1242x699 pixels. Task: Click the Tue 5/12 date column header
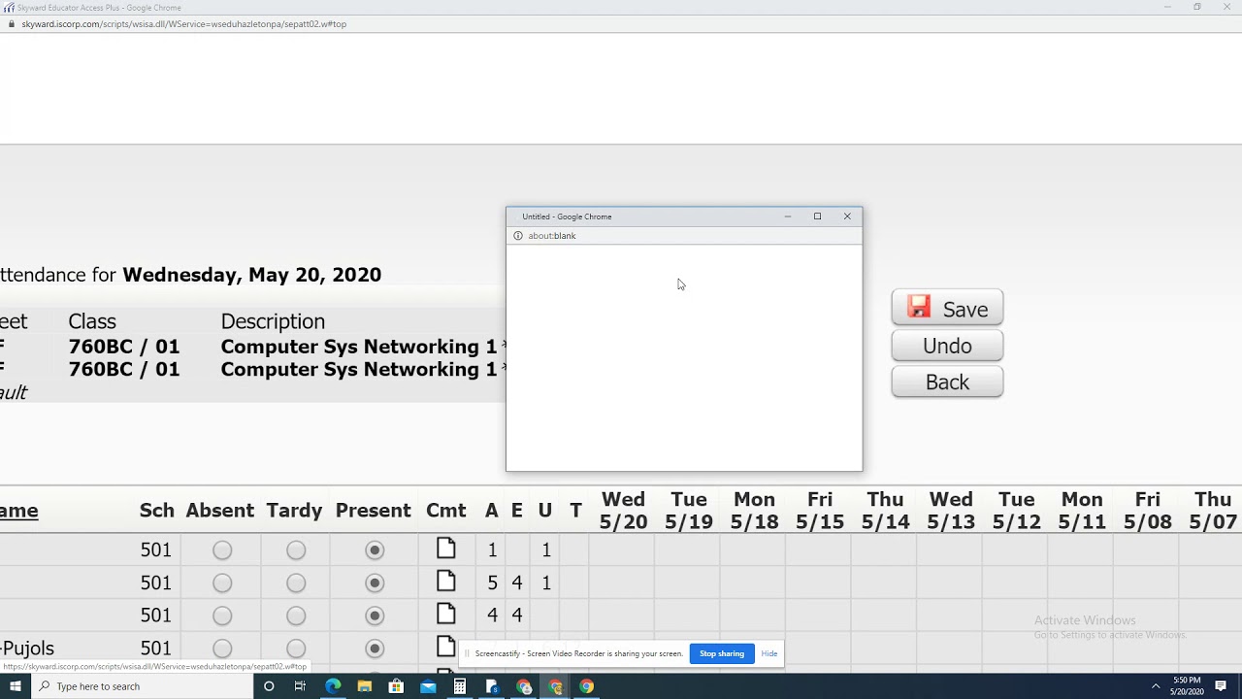(x=1016, y=511)
